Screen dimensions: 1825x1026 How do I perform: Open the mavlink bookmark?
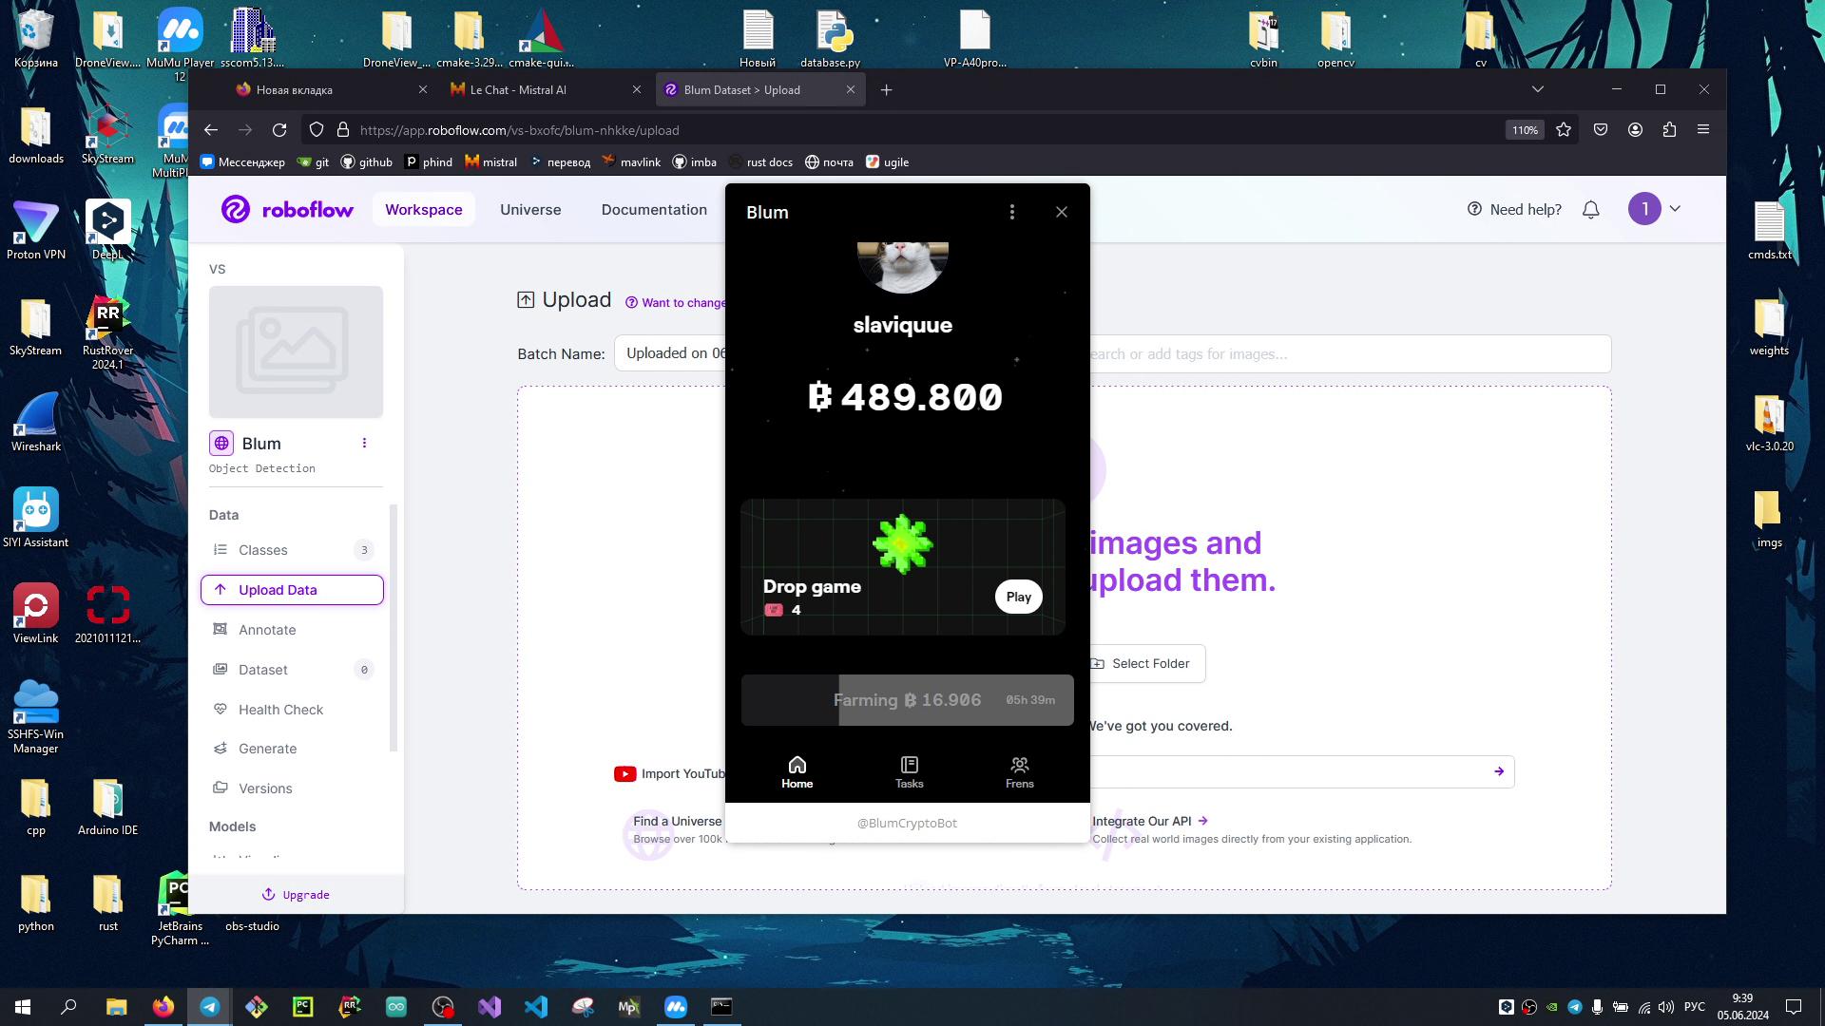(x=630, y=161)
